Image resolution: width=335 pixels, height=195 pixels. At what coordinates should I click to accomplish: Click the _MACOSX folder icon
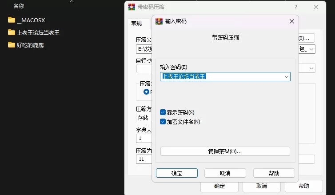(12, 20)
